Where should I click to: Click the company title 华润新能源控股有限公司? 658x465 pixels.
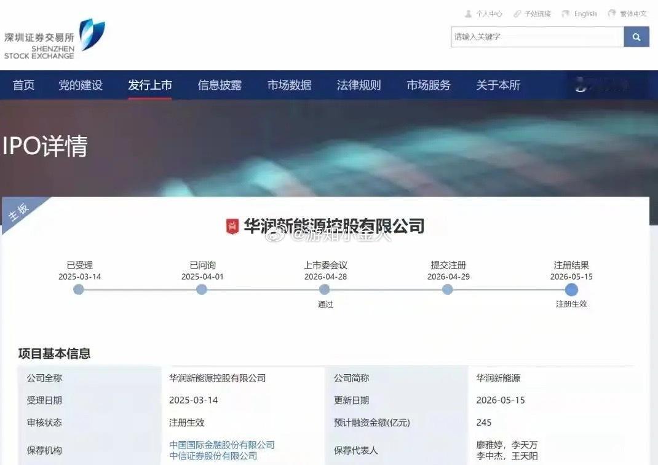334,226
